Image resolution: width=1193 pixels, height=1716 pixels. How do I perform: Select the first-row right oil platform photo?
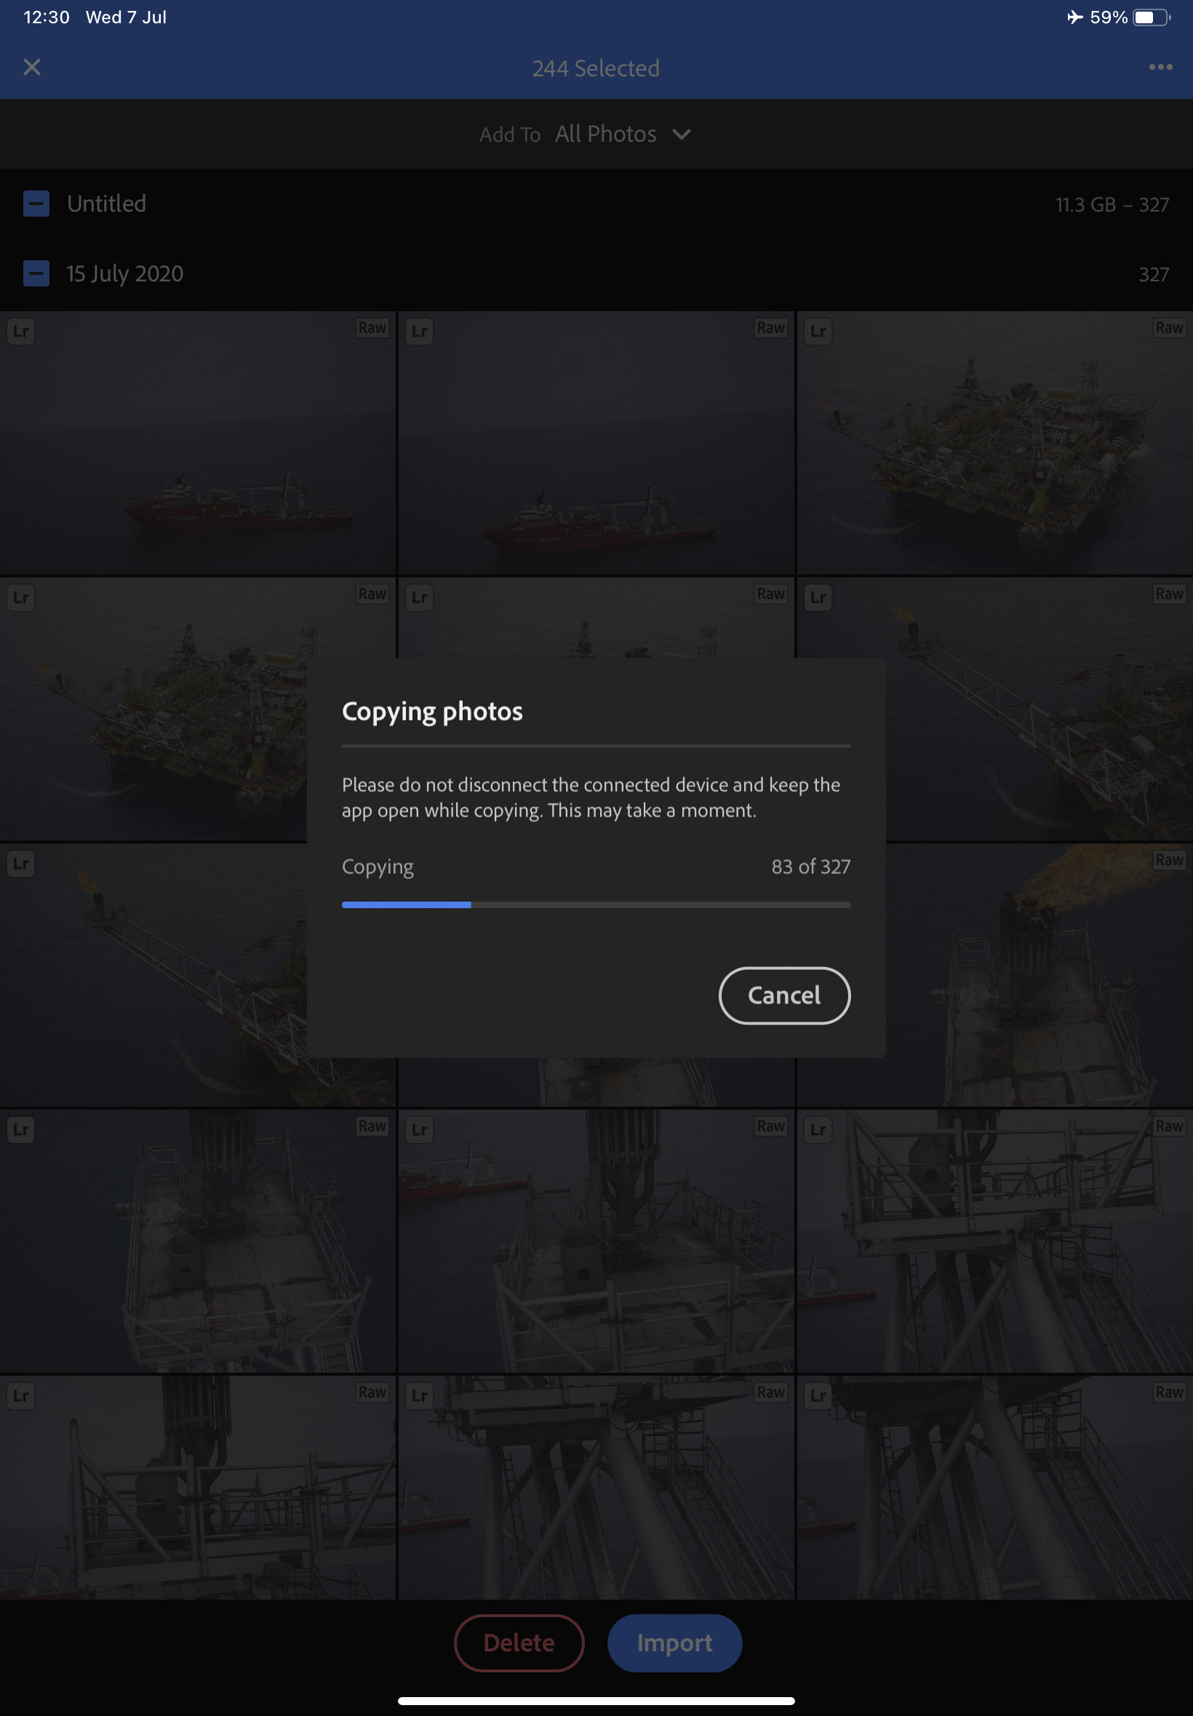tap(995, 443)
